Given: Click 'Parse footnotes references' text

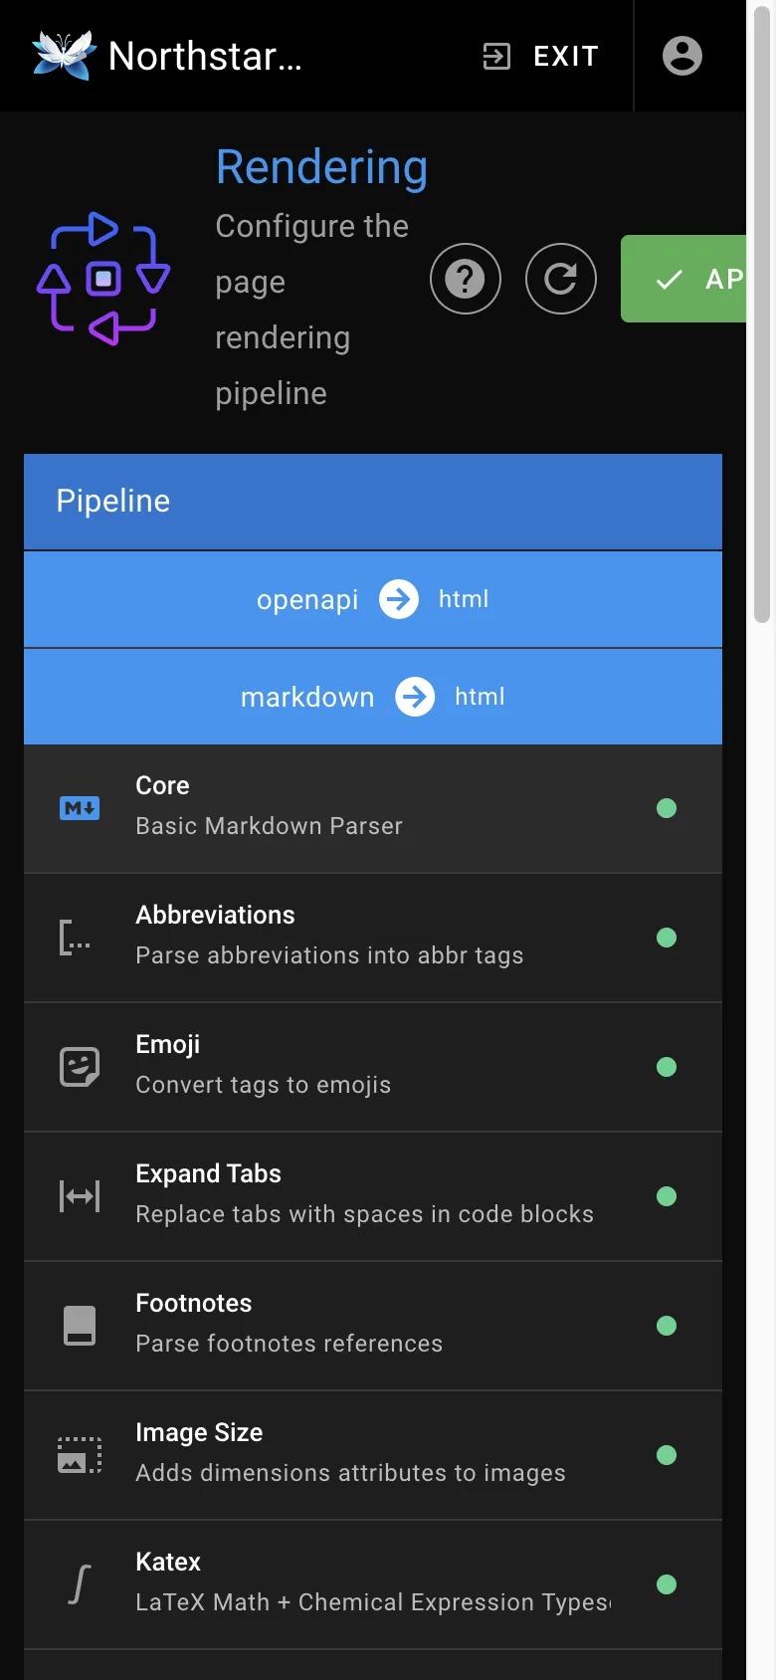Looking at the screenshot, I should [289, 1344].
